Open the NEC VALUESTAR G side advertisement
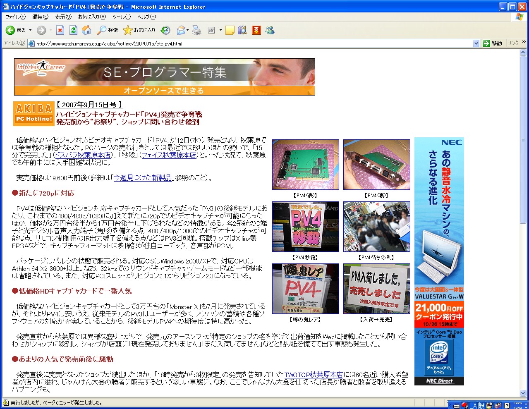The height and width of the screenshot is (409, 529). [439, 261]
